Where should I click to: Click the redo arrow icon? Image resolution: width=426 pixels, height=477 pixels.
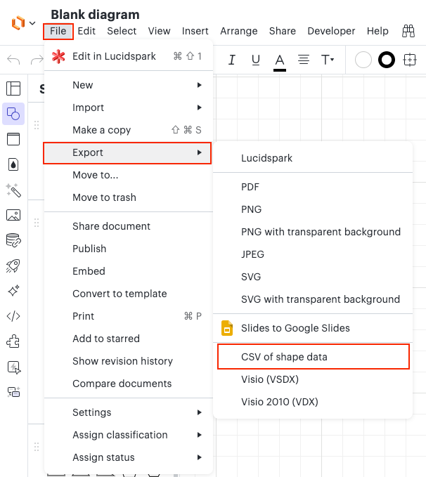pos(37,60)
